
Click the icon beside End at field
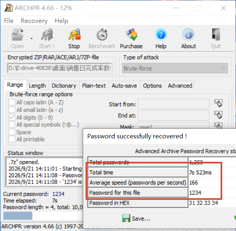(218, 115)
